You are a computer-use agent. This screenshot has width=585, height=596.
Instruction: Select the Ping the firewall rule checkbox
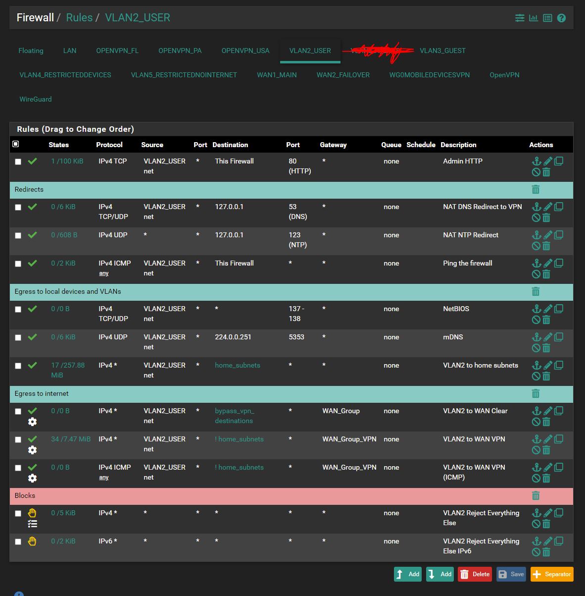point(18,264)
